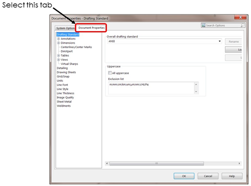Click the Rename button
The image size is (251, 186).
point(233,41)
